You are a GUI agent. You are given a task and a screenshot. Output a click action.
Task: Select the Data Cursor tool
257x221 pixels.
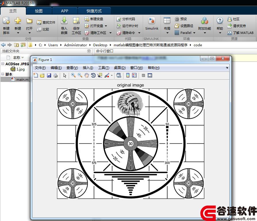pyautogui.click(x=100, y=75)
